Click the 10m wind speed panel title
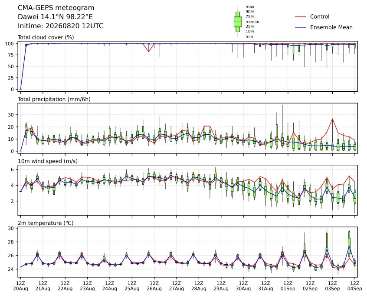This screenshot has height=296, width=367. coord(48,161)
